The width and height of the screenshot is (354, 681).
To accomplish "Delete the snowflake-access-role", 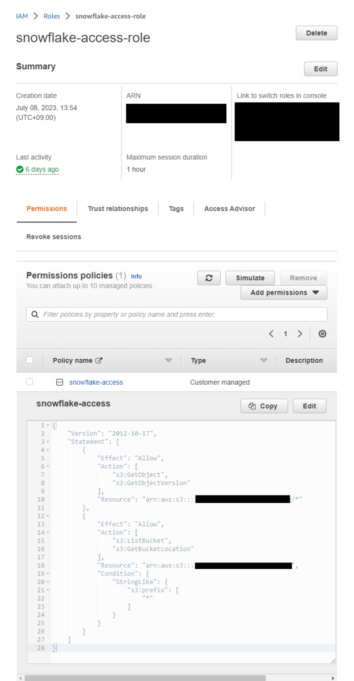I will (x=316, y=33).
